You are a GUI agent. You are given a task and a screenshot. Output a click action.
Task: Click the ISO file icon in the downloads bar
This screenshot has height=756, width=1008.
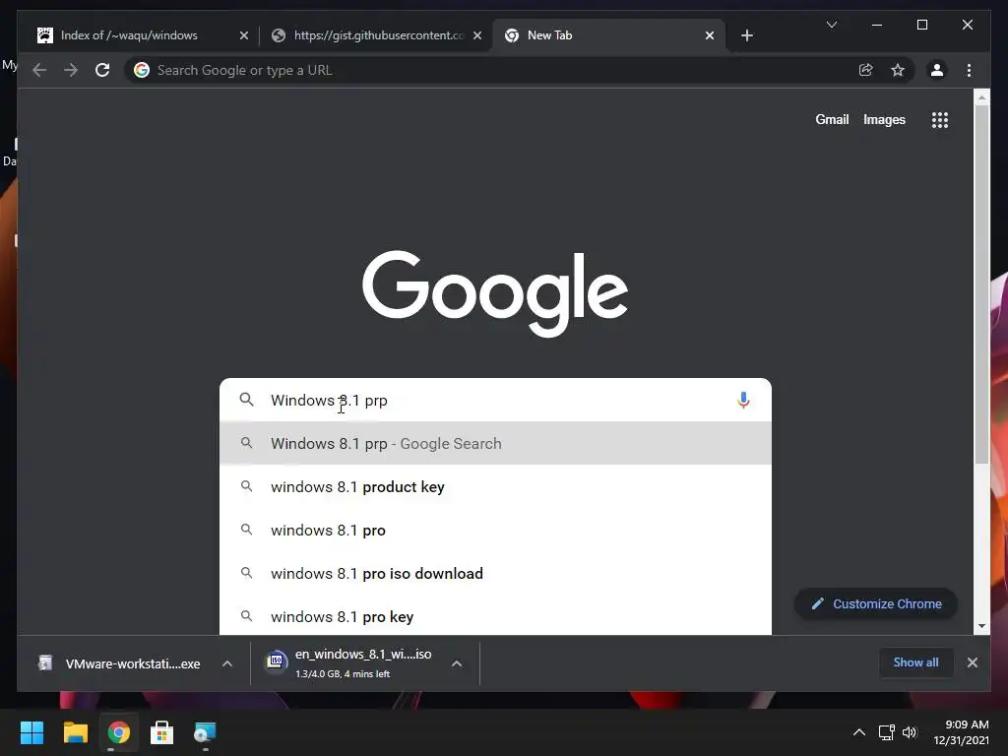(x=276, y=661)
